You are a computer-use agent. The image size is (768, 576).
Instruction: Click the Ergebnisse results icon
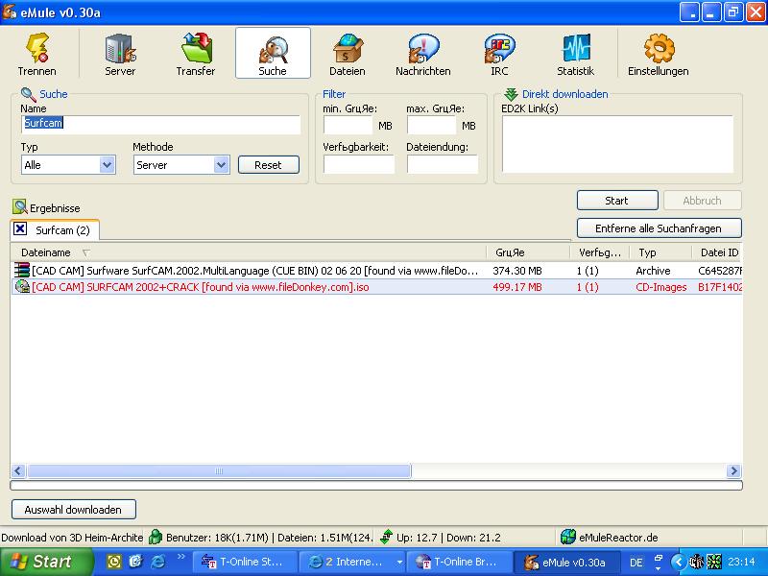point(19,206)
